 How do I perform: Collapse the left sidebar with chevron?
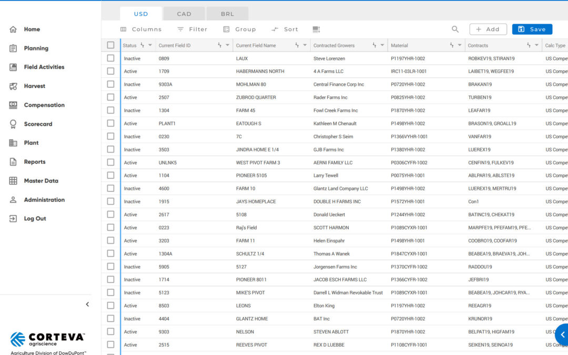point(87,304)
